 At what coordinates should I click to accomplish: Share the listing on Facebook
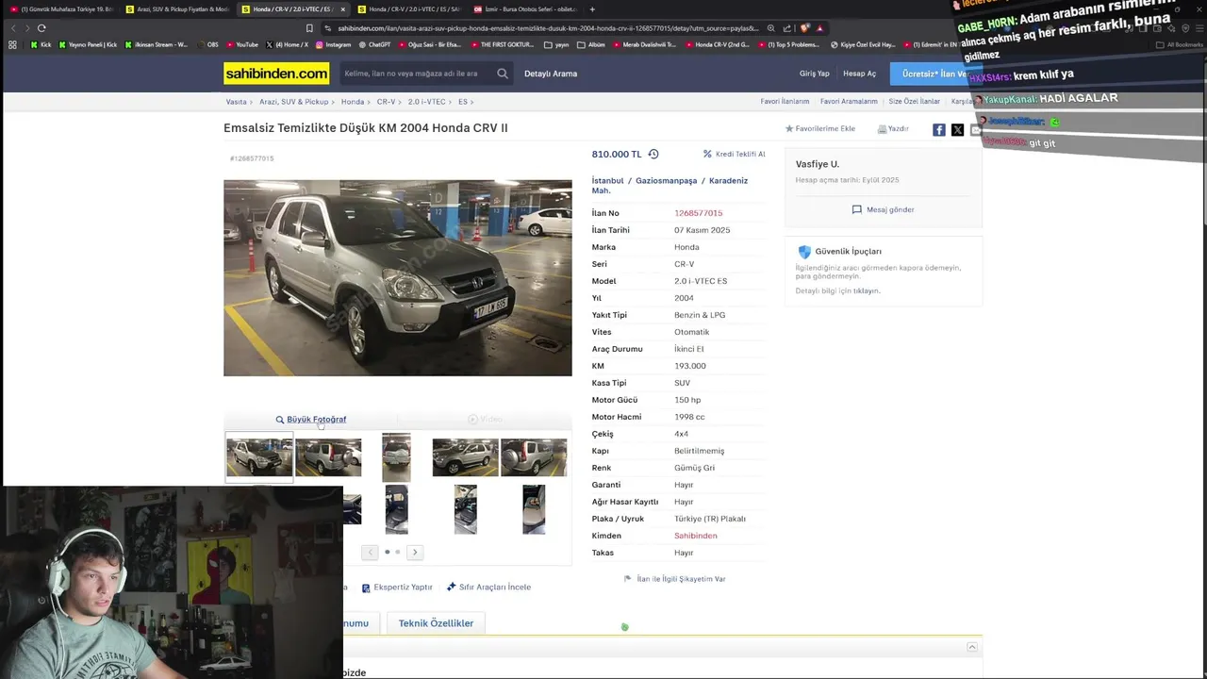coord(939,129)
